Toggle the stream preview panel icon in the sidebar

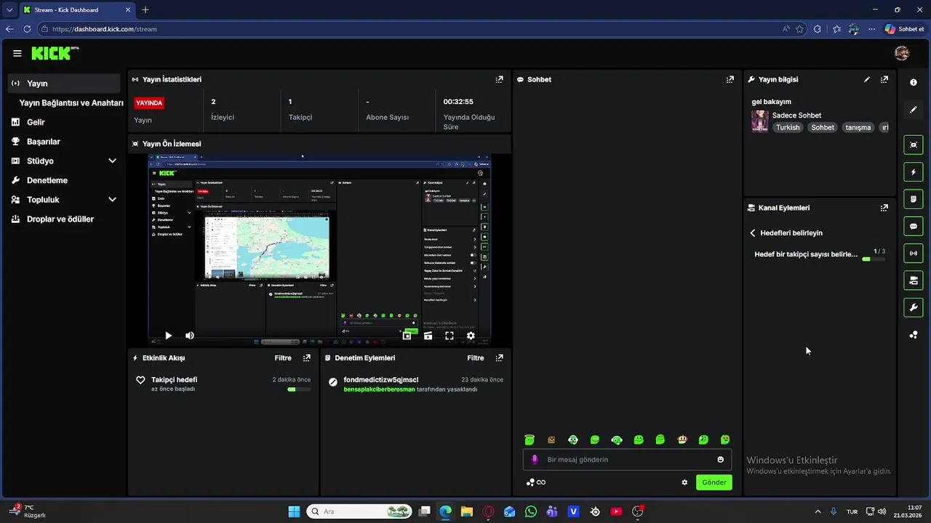click(914, 145)
